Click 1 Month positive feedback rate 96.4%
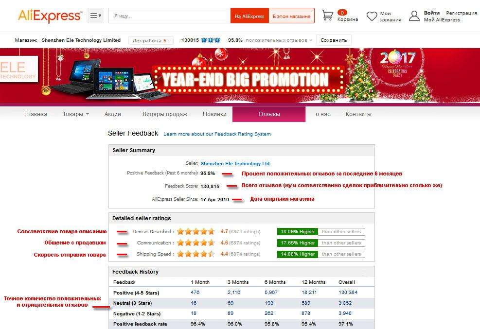 [x=198, y=324]
